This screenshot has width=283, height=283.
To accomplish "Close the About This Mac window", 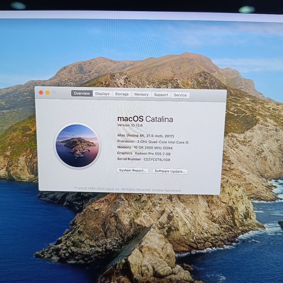I will click(x=41, y=93).
